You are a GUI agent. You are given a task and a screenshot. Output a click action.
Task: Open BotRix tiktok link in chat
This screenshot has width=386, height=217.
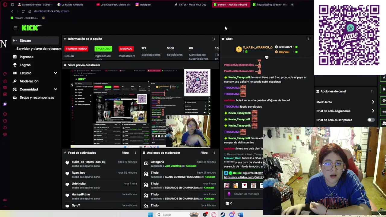[244, 177]
